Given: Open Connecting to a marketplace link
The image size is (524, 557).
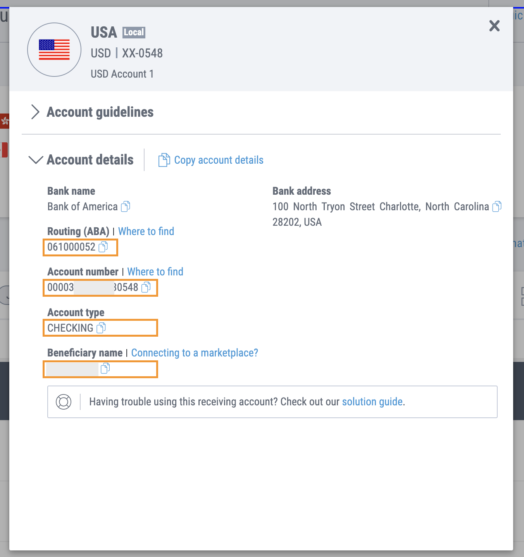Looking at the screenshot, I should pyautogui.click(x=195, y=353).
